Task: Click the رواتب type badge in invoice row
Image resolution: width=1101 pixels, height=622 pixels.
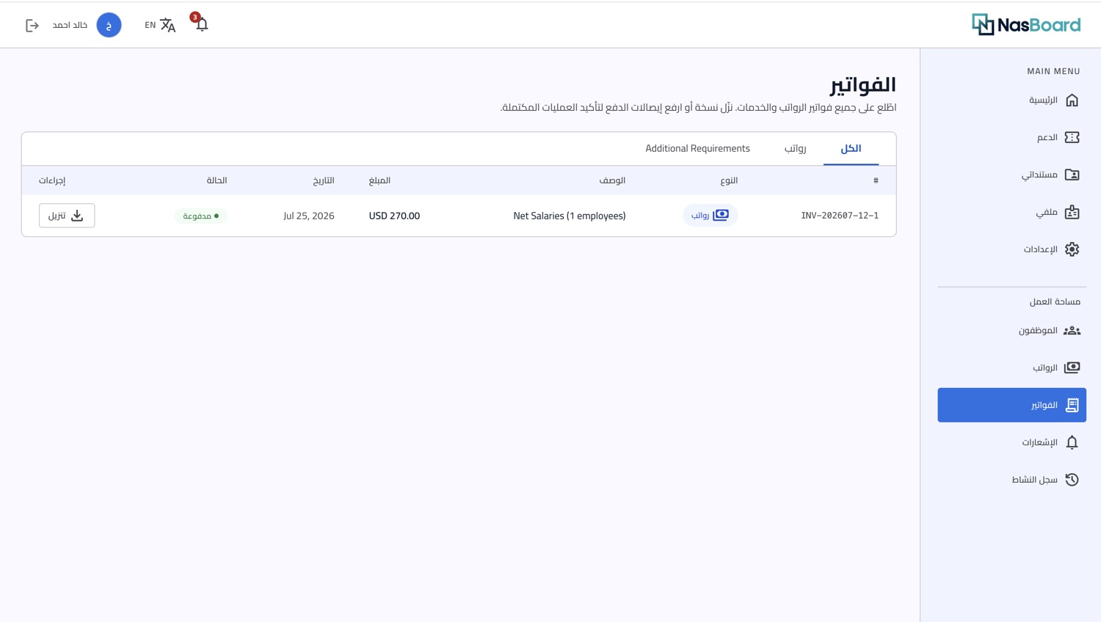Action: pos(710,215)
